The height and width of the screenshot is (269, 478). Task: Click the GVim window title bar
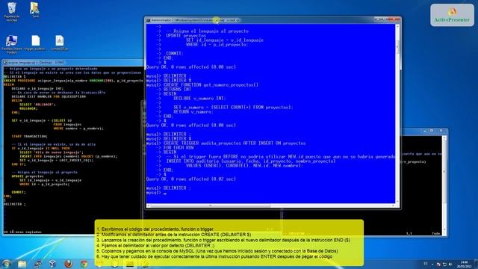pos(73,63)
